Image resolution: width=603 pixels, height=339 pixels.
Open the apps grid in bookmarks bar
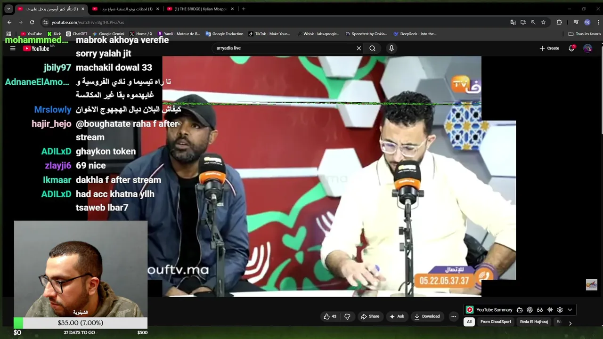pyautogui.click(x=8, y=34)
